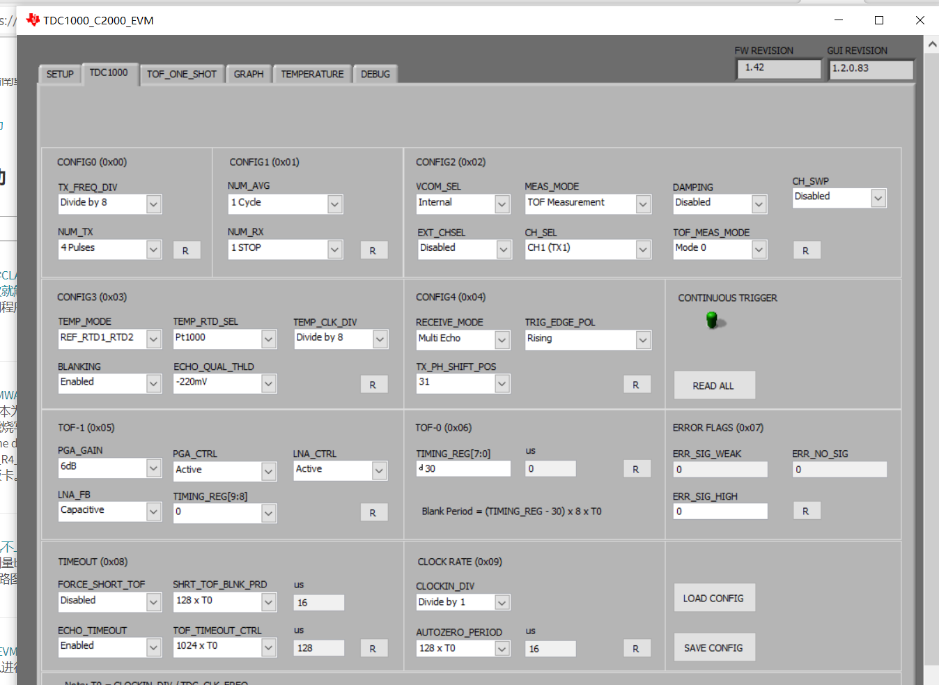Open the CLOCKIN_DIV dropdown

tap(502, 603)
